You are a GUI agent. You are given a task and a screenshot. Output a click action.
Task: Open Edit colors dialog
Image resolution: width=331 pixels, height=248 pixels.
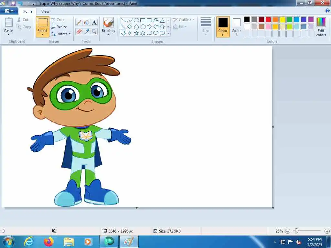(321, 27)
